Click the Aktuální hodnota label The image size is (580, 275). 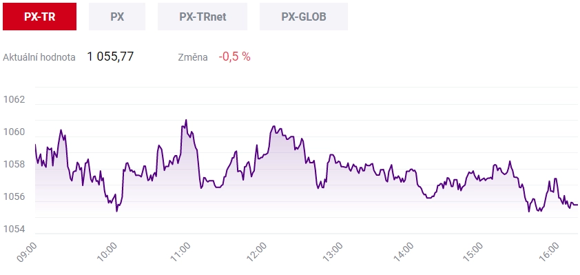(x=39, y=57)
